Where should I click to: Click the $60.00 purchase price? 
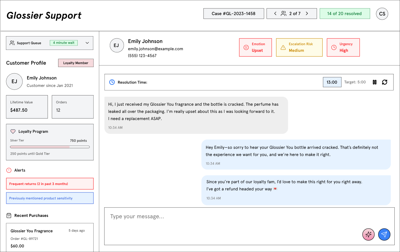point(17,246)
